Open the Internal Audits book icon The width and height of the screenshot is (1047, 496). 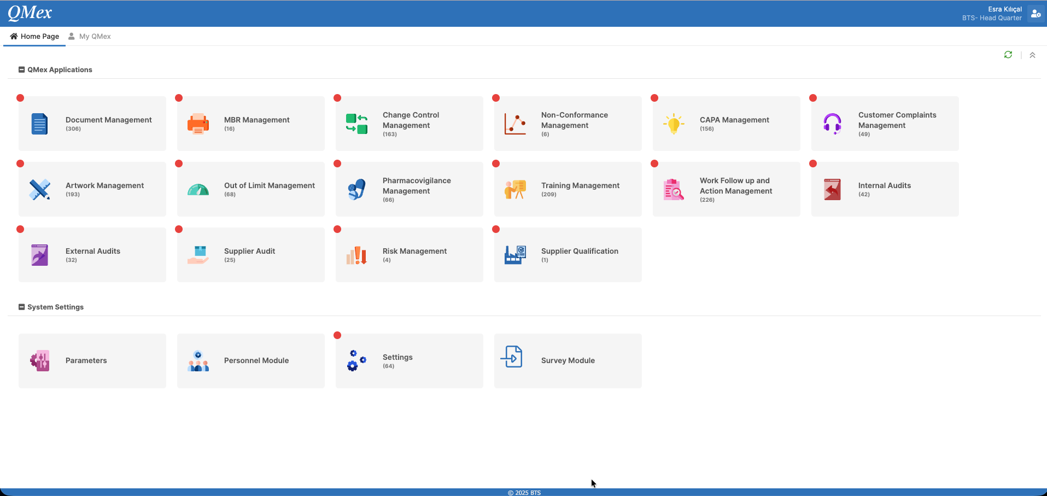pyautogui.click(x=832, y=189)
